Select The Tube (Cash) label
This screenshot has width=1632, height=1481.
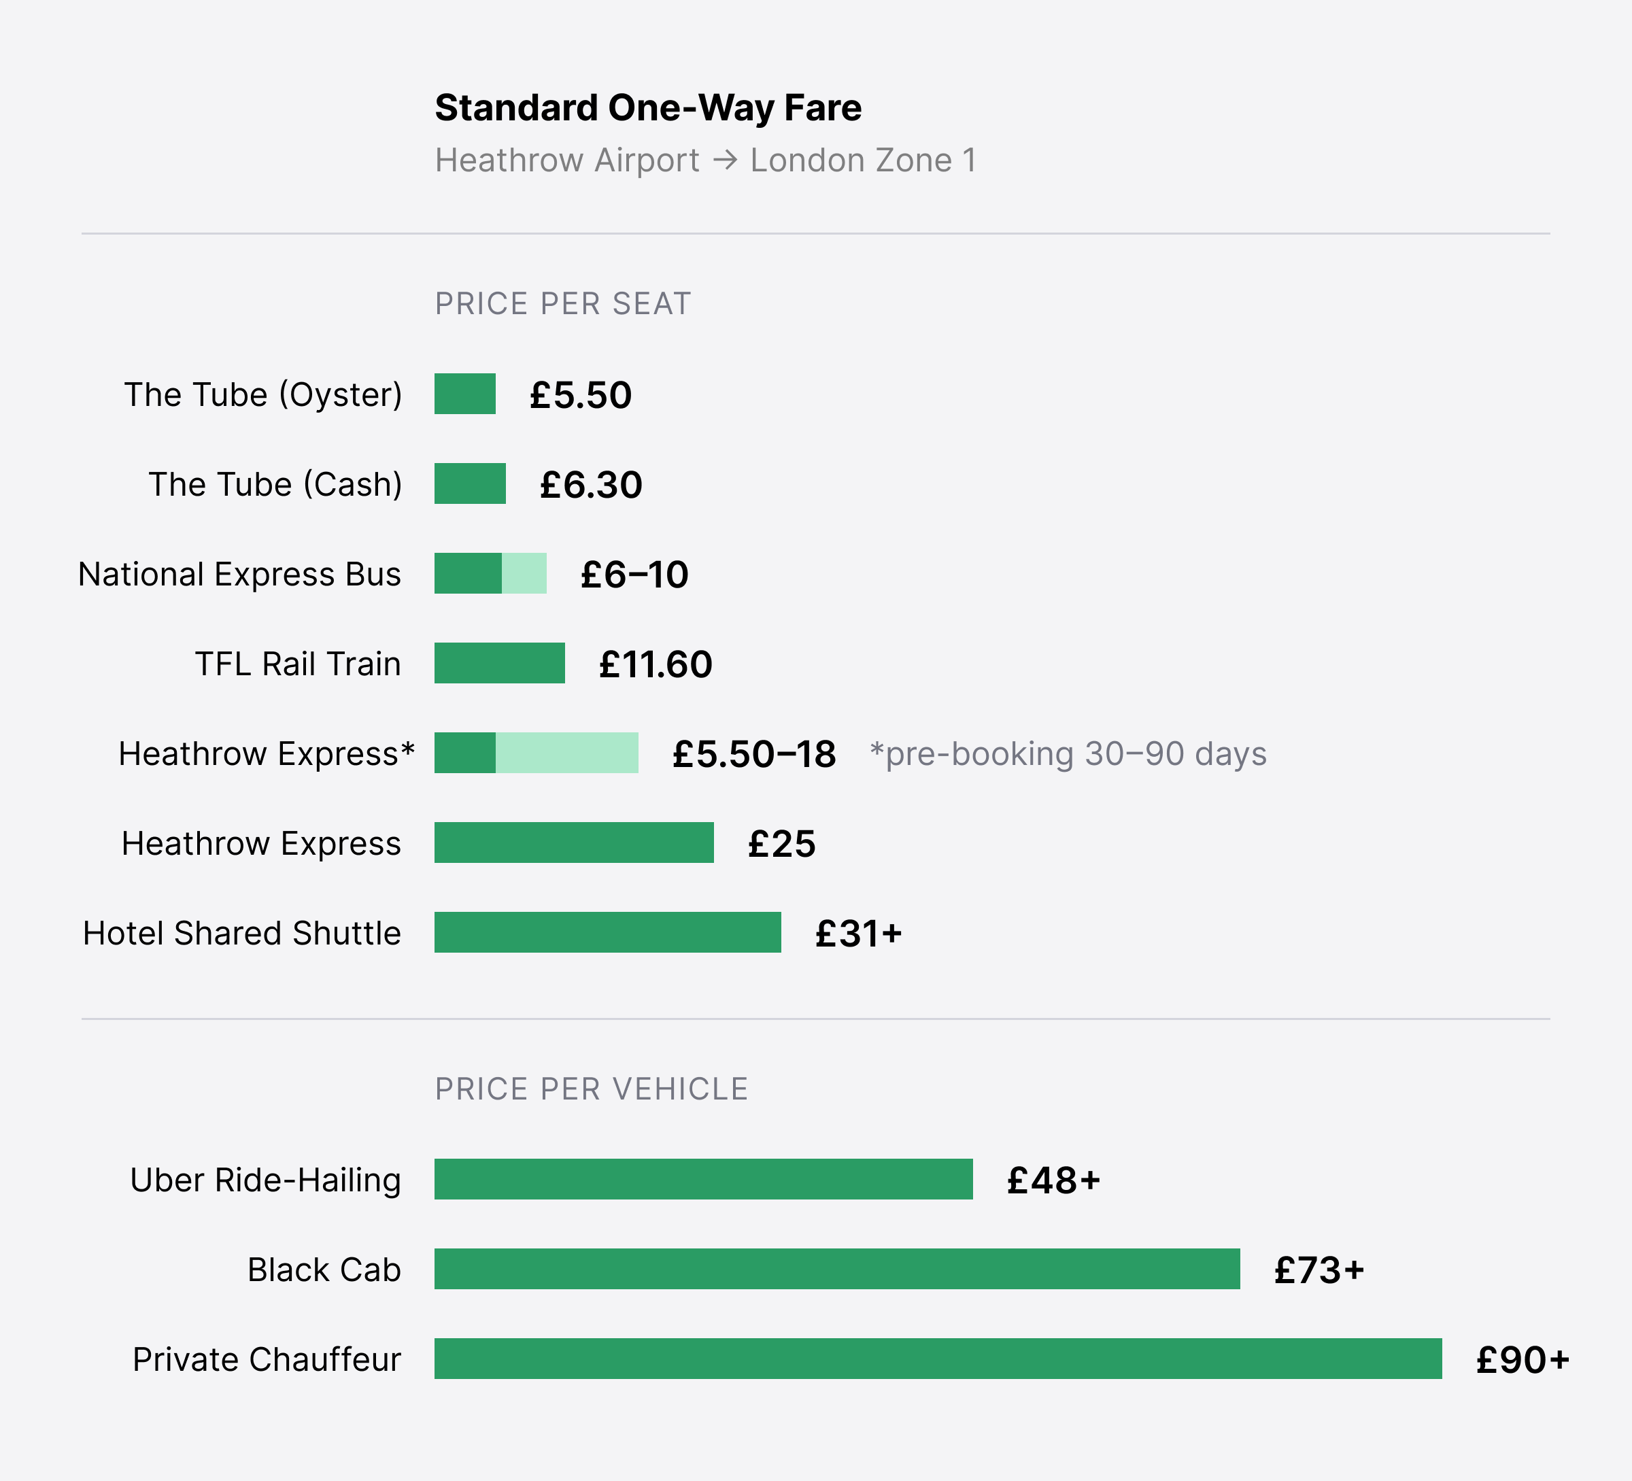pos(275,485)
